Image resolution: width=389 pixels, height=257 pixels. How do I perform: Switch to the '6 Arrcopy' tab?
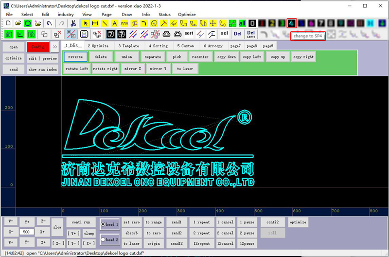213,46
